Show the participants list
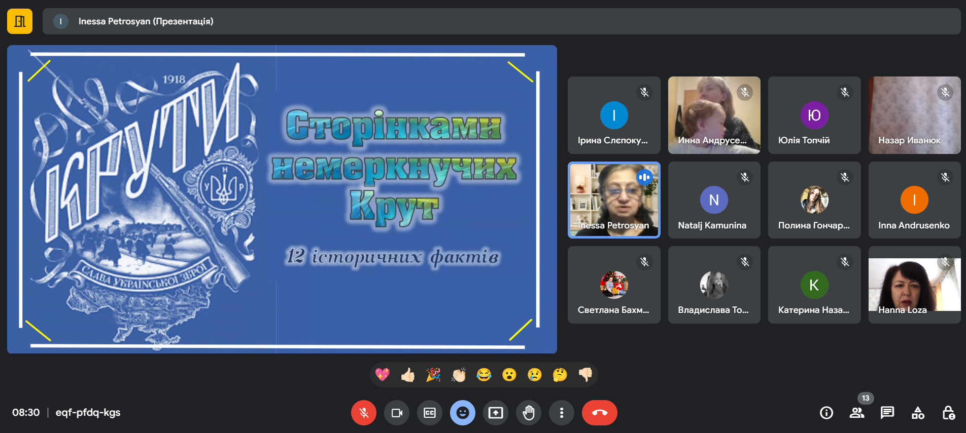Screen dimensions: 966x433 click(x=857, y=413)
